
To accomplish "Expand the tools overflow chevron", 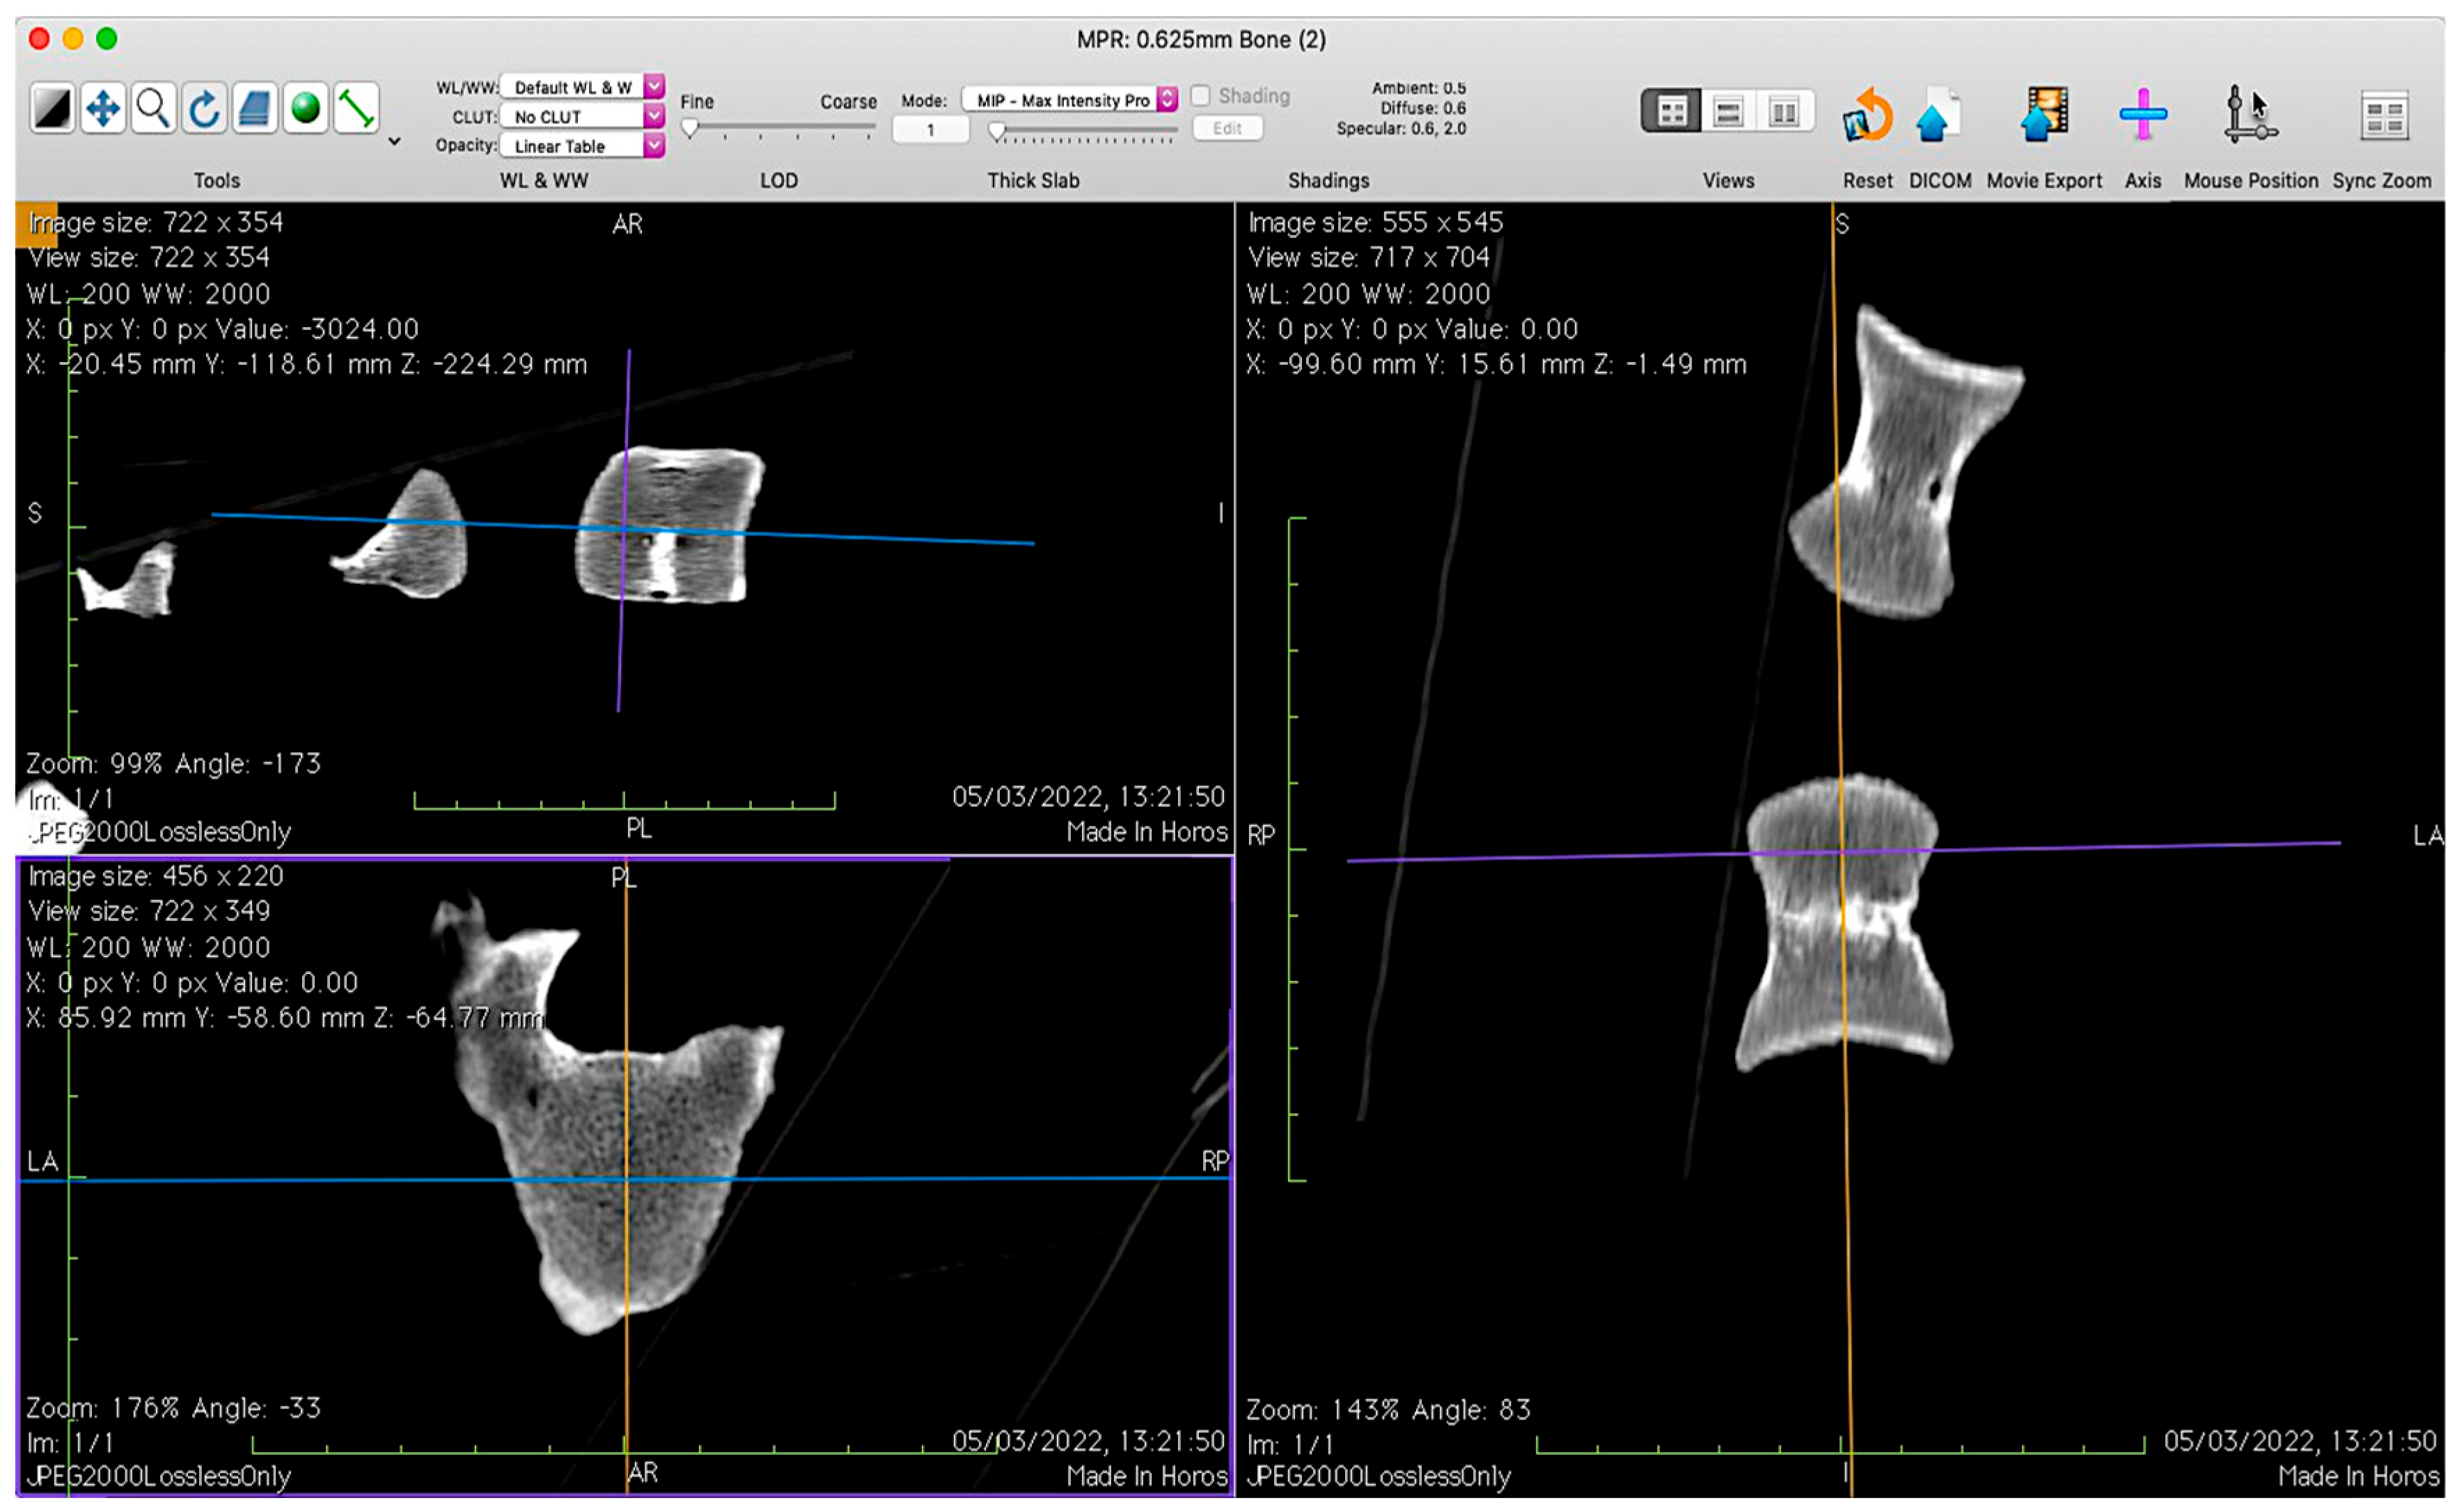I will [x=395, y=141].
